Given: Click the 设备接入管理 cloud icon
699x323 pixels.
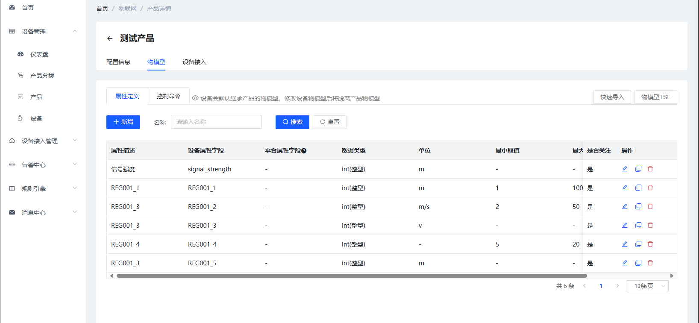Looking at the screenshot, I should pos(12,141).
